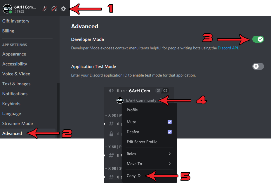Click the locked channel padlock icon

tap(111, 134)
